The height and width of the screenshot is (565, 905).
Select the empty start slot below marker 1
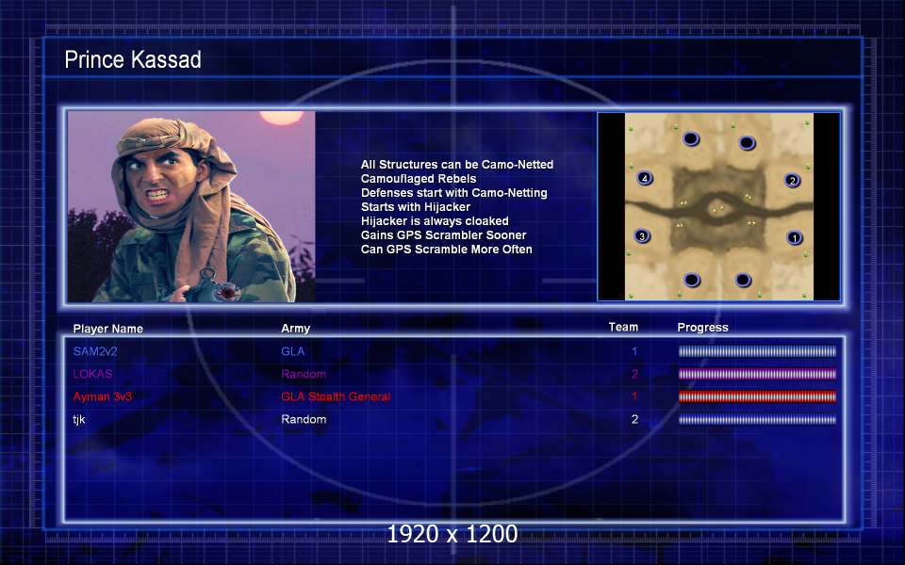pos(743,281)
